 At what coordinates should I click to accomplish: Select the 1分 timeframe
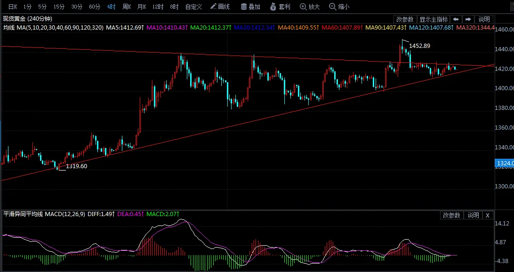27,7
